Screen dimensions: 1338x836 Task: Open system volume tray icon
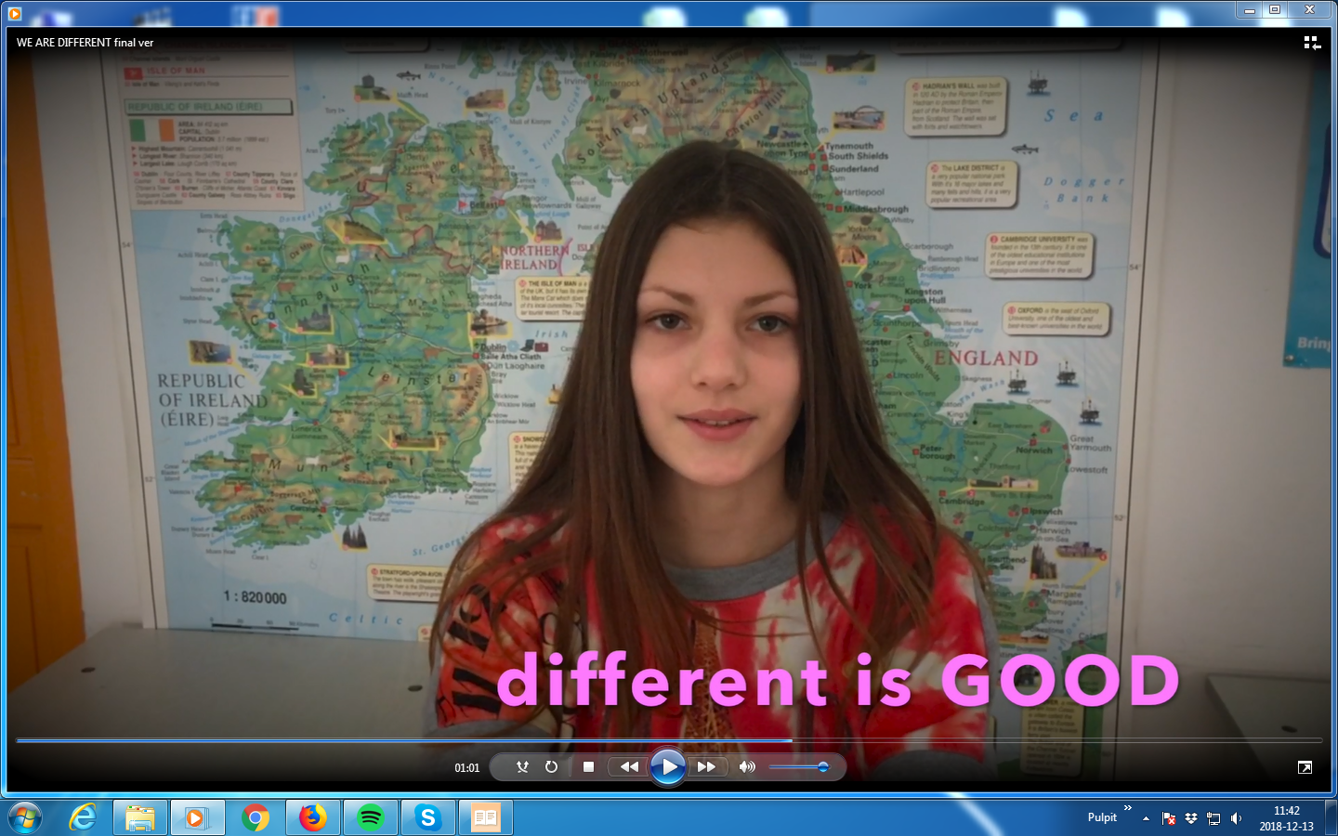[x=1236, y=818]
